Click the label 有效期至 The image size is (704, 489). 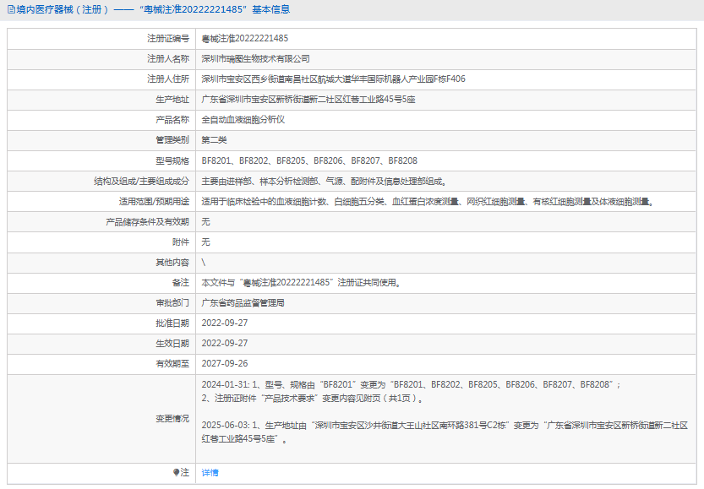pyautogui.click(x=172, y=363)
